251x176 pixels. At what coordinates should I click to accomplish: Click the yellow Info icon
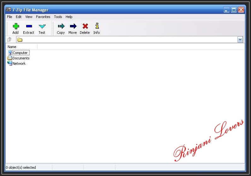click(97, 26)
